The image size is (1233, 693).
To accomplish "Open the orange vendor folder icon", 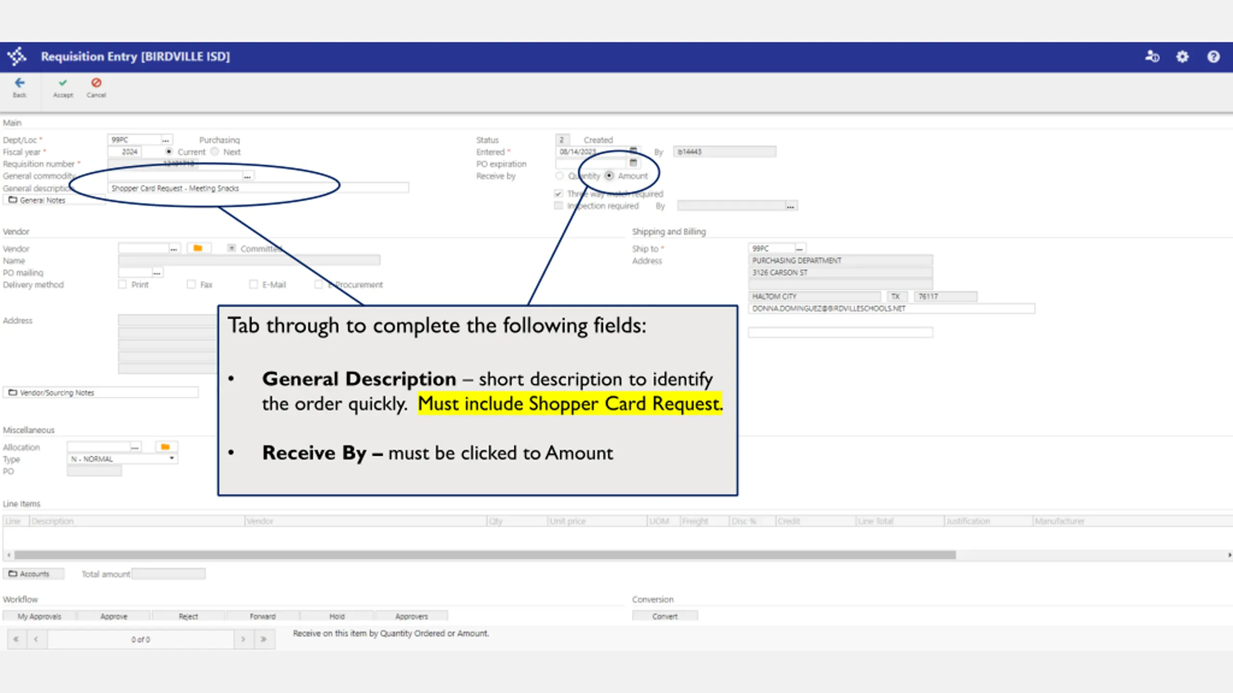I will pos(198,248).
